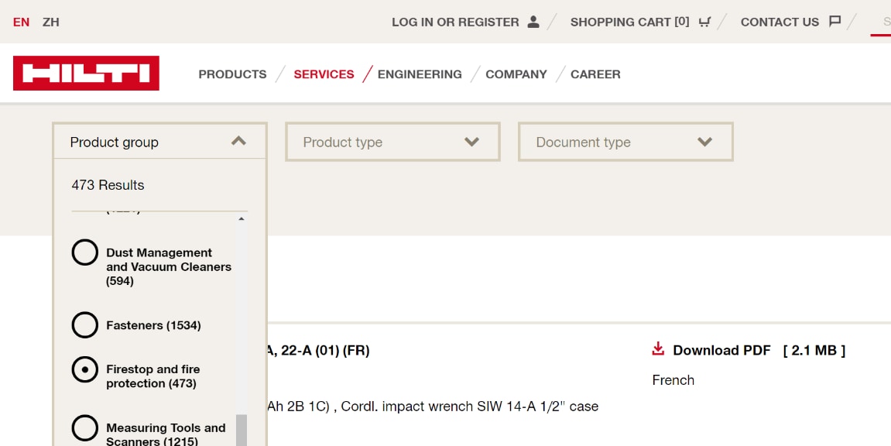This screenshot has height=446, width=891.
Task: Open the Career menu
Action: tap(595, 74)
